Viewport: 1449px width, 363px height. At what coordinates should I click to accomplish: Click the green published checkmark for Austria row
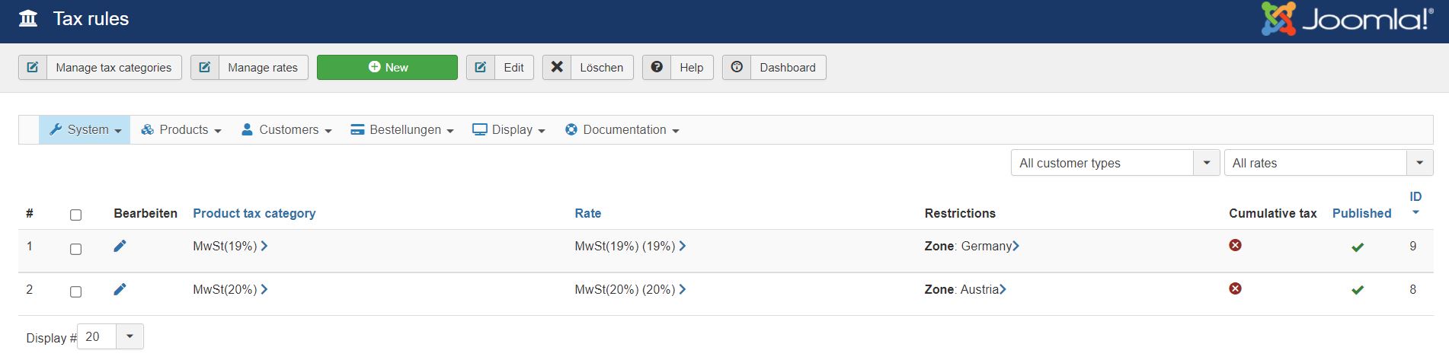pos(1357,290)
